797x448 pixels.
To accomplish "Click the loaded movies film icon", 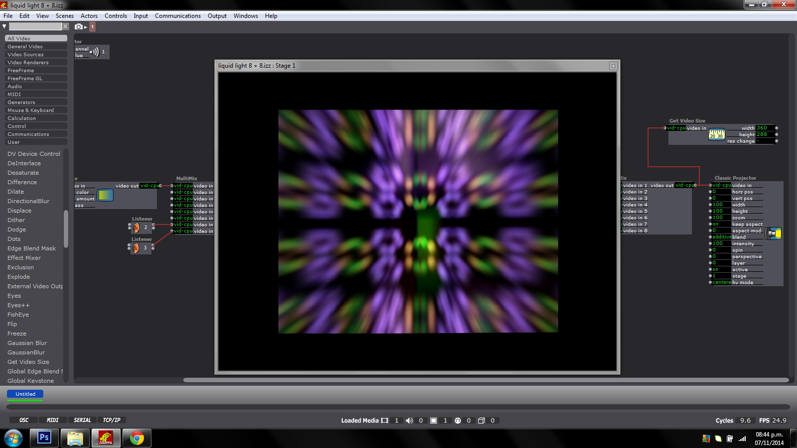I will click(385, 421).
